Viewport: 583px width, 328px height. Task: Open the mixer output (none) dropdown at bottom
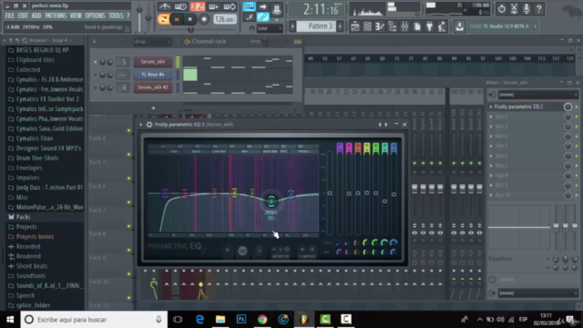pyautogui.click(x=537, y=293)
